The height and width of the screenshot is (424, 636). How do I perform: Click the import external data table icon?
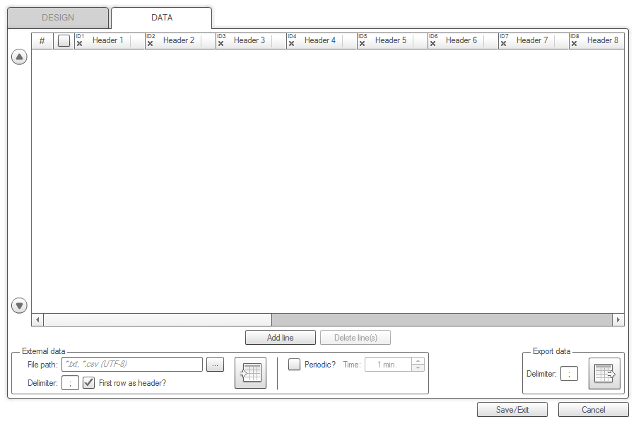click(x=250, y=372)
